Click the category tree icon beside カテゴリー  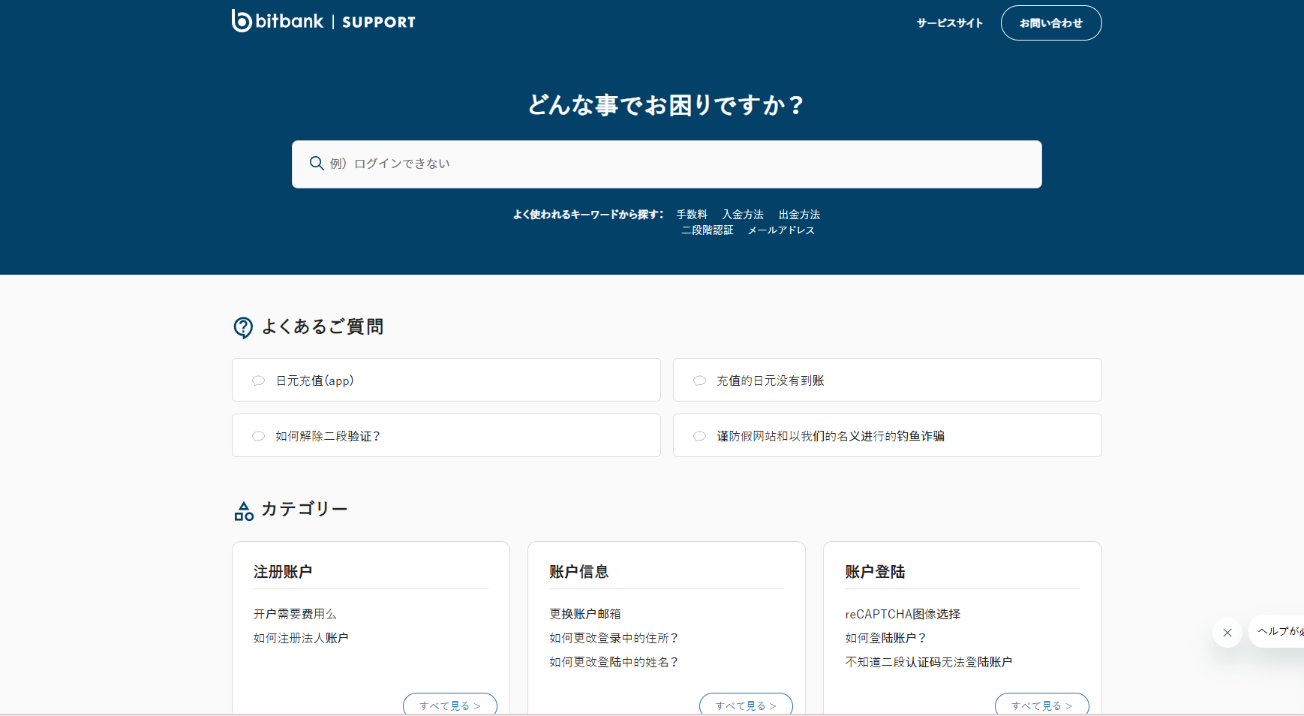(243, 510)
